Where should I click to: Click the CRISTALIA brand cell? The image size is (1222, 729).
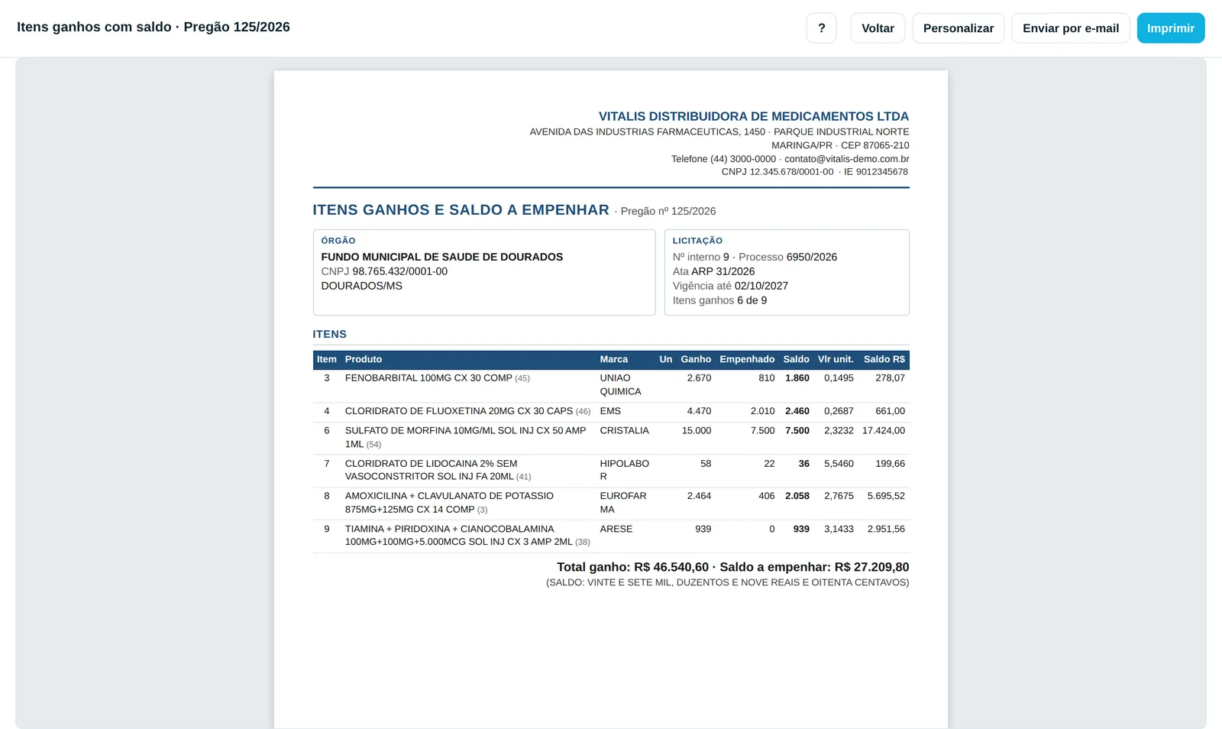point(625,431)
